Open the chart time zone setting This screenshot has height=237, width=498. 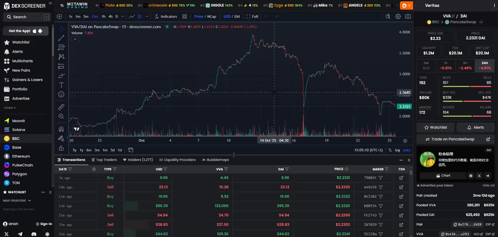tap(368, 150)
